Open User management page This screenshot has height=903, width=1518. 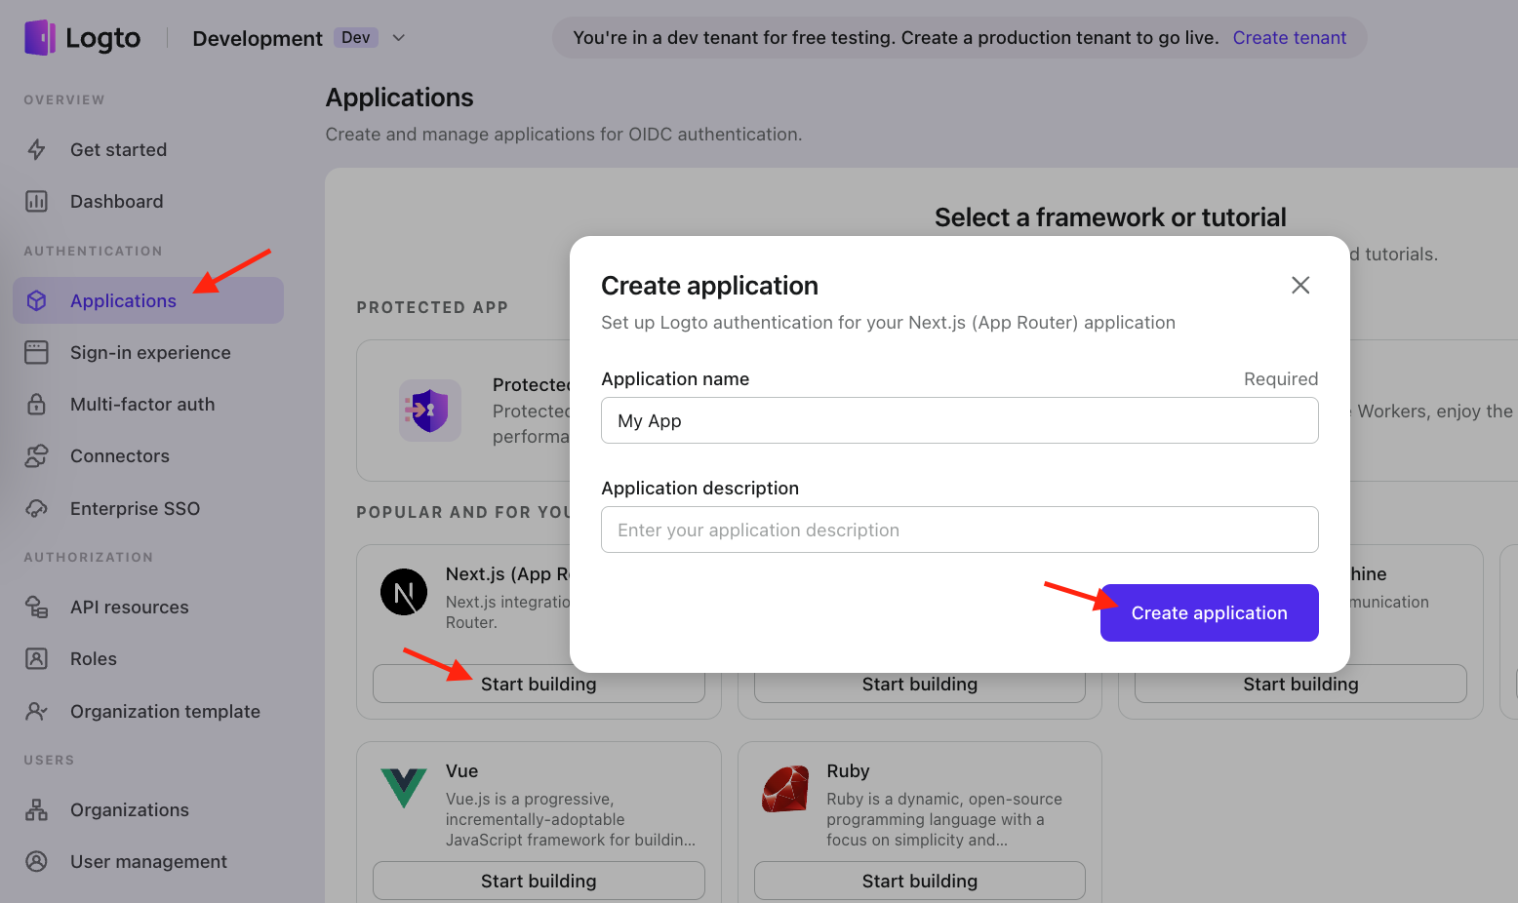pos(148,861)
